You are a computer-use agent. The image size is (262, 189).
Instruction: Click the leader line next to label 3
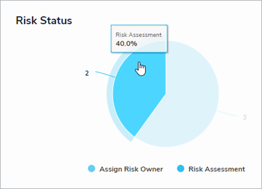(x=227, y=113)
